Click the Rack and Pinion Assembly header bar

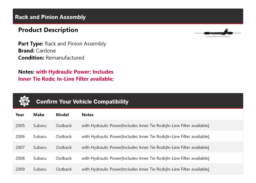(128, 17)
